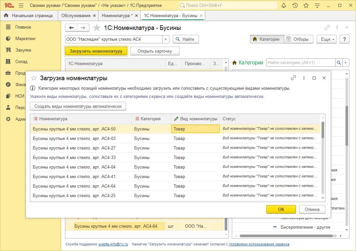Select the row with арт. АС4-27
Screen dimensions: 356x251
(x=175, y=148)
